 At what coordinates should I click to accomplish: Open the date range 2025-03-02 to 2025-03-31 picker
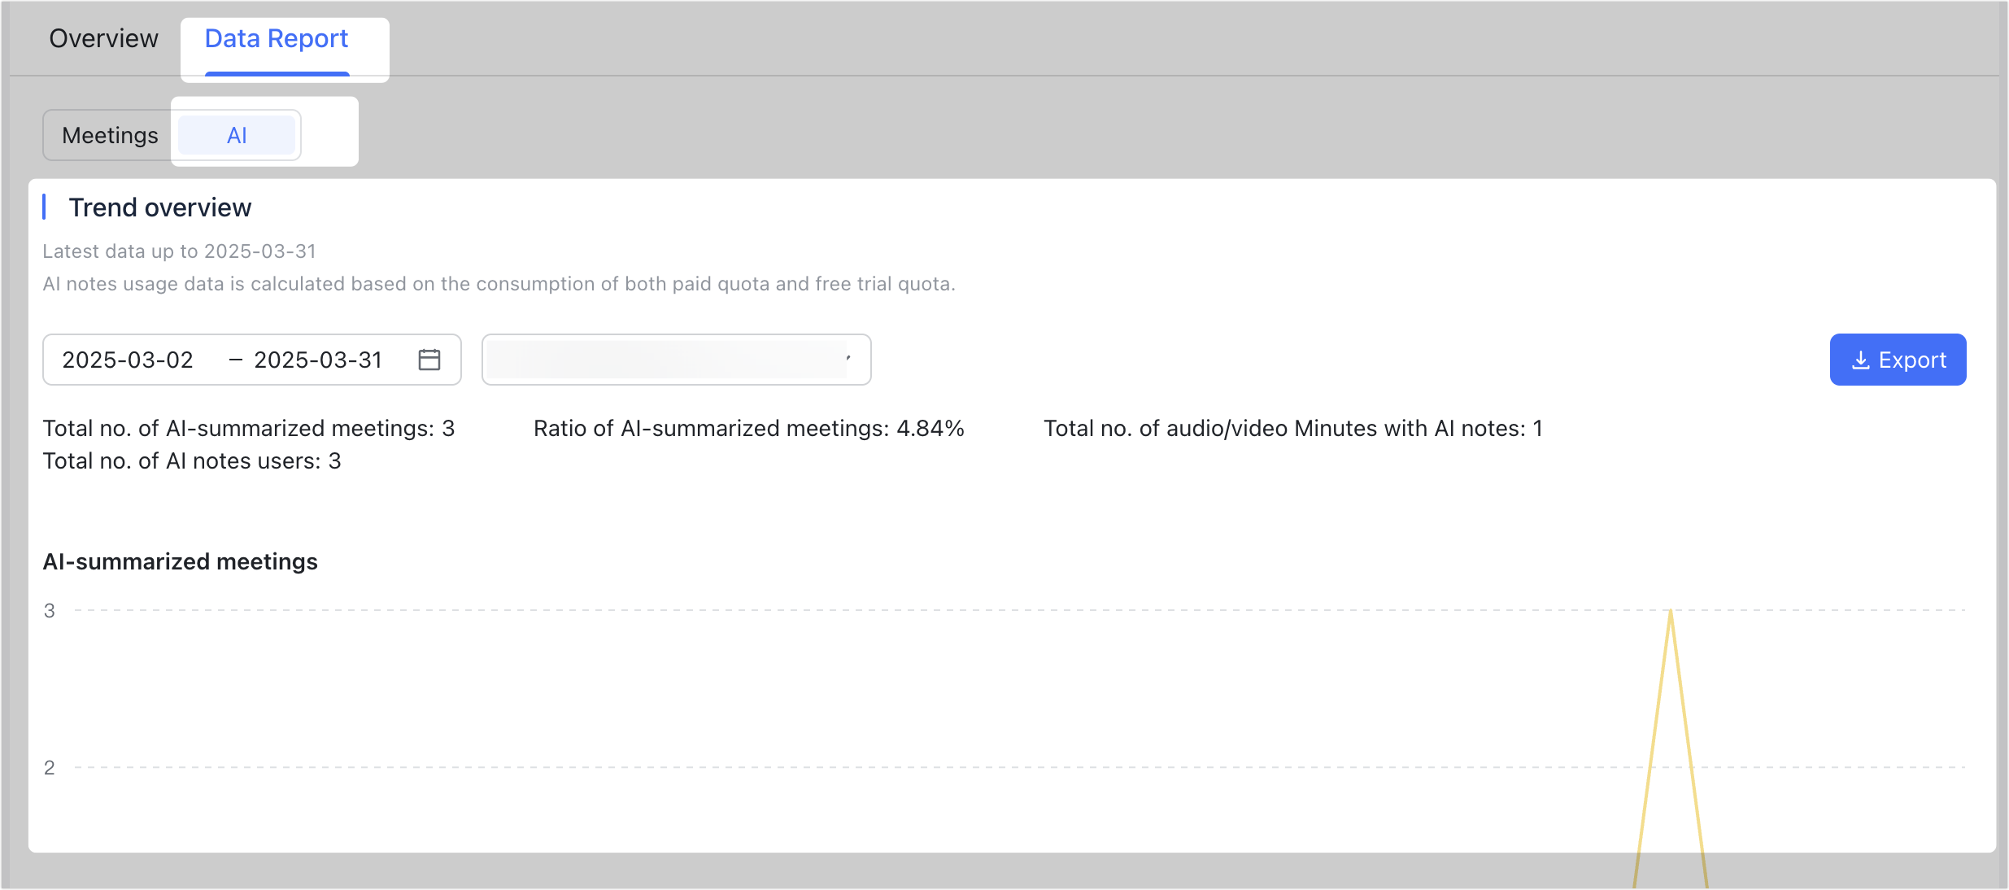(x=252, y=360)
